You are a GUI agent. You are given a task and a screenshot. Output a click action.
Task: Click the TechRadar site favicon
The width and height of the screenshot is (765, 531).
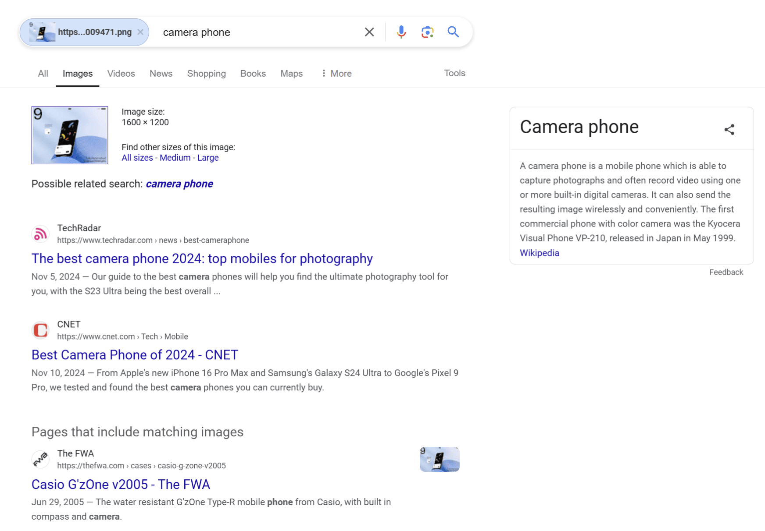pos(40,234)
